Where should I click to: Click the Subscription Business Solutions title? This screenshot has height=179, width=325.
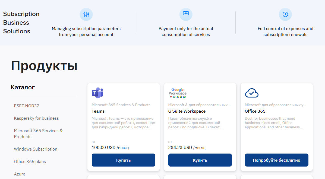(21, 22)
